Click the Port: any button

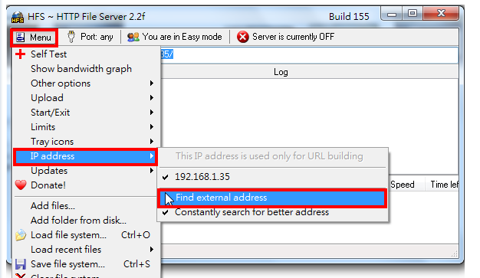coord(90,37)
